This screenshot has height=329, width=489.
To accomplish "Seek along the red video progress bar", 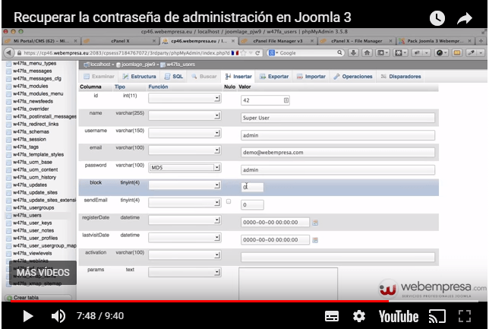I will [200, 301].
